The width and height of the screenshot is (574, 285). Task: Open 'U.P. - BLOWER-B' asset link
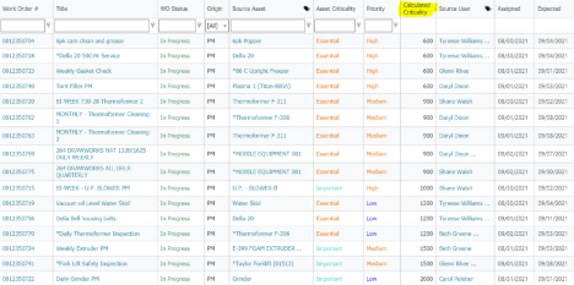[255, 189]
